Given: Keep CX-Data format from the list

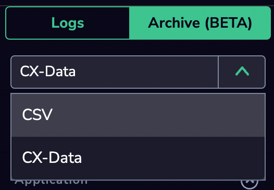Looking at the screenshot, I should pyautogui.click(x=138, y=158).
